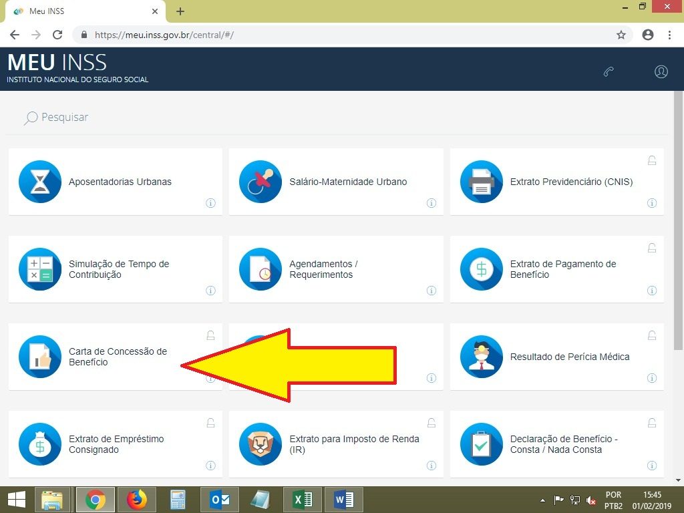Open Firefox from taskbar

point(136,500)
